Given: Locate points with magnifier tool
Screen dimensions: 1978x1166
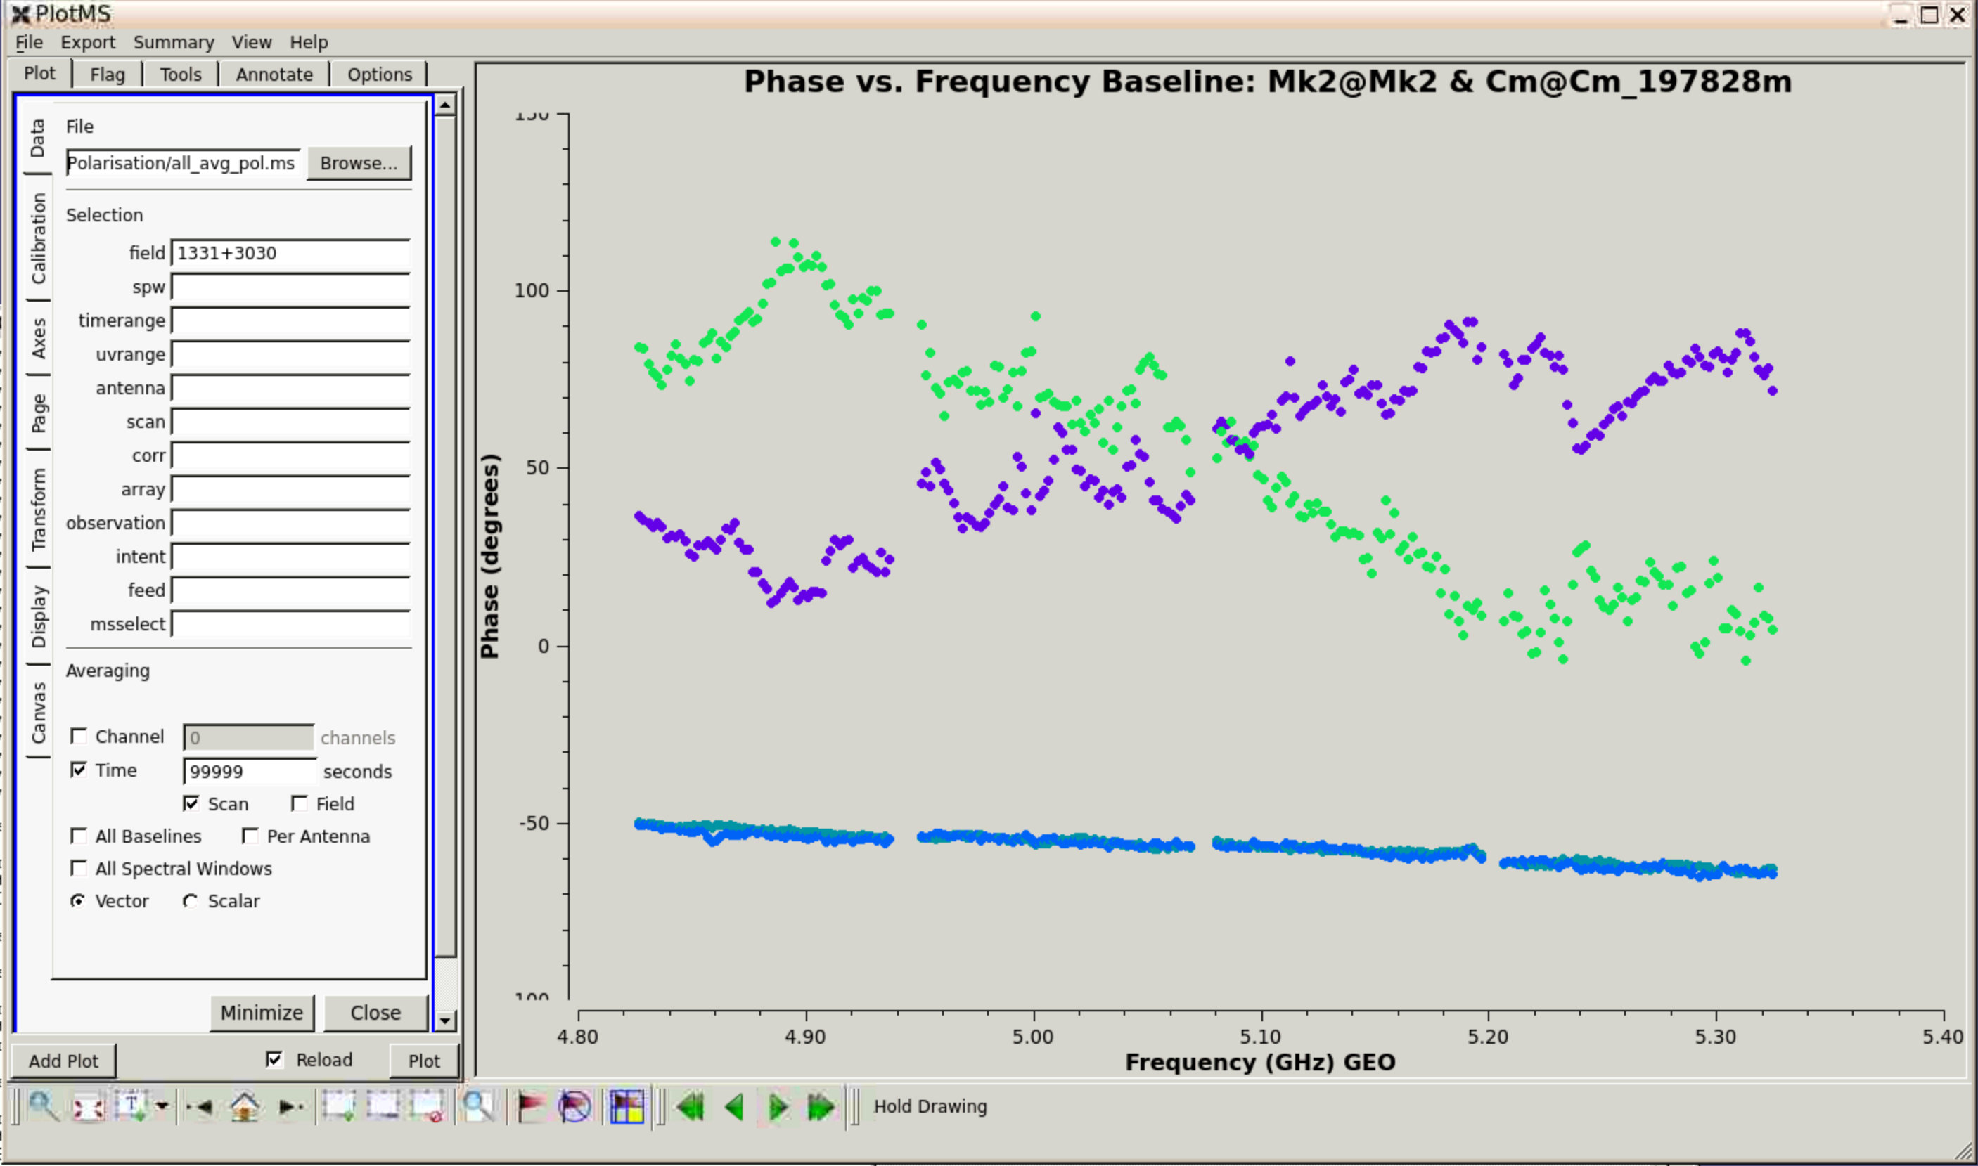Looking at the screenshot, I should pos(478,1106).
